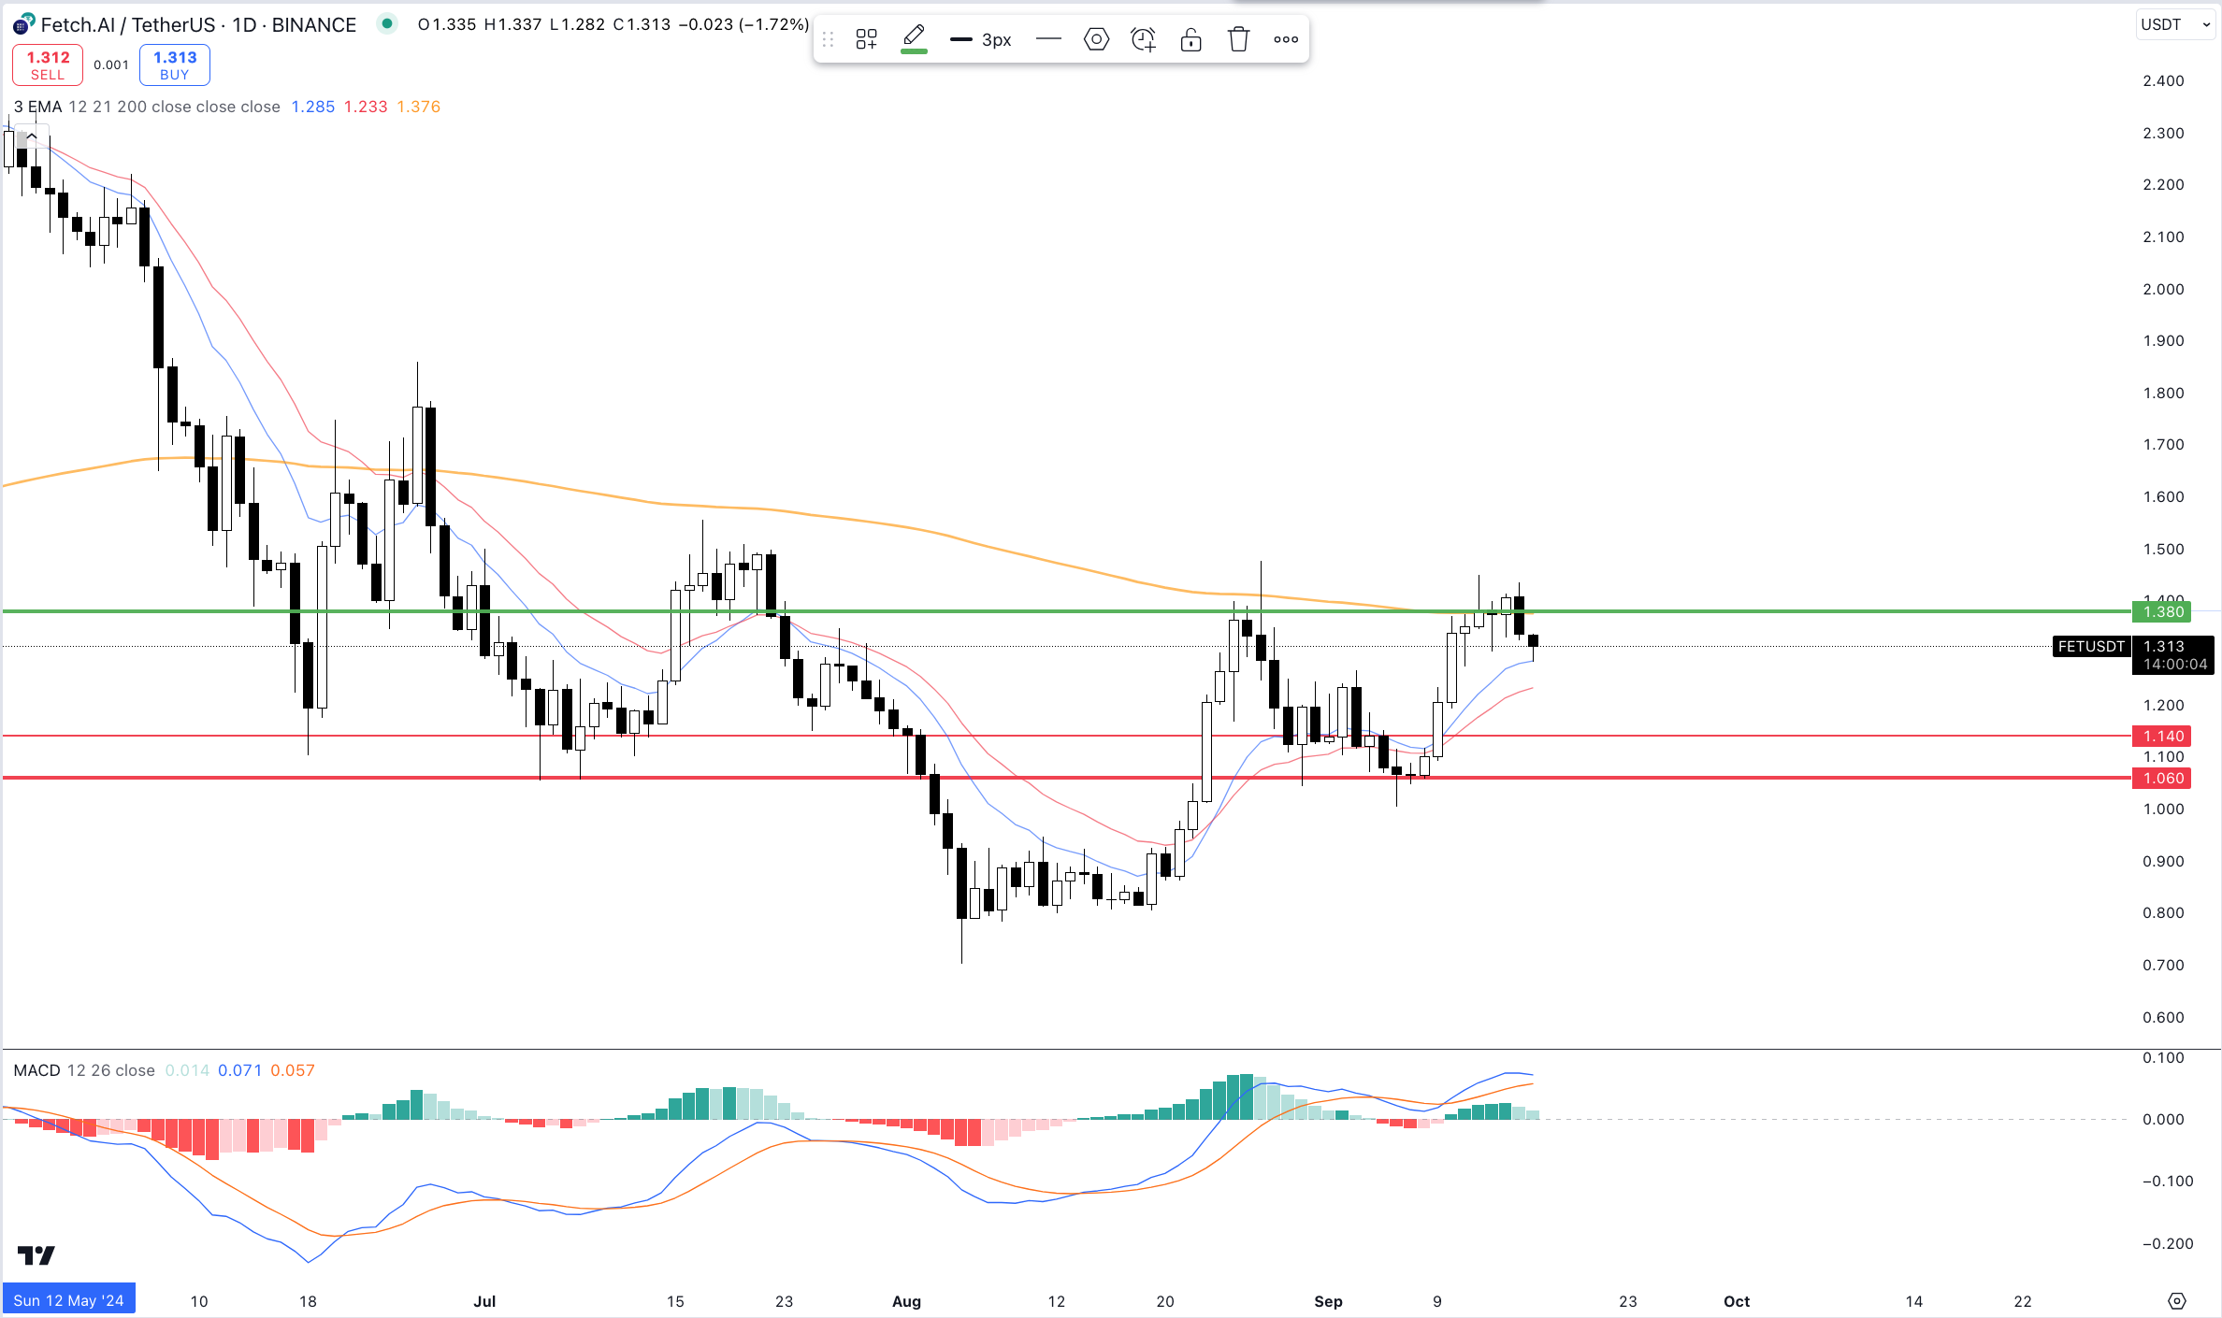Select the 3 EMA indicator legend
Viewport: 2222px width, 1318px height.
pos(38,107)
